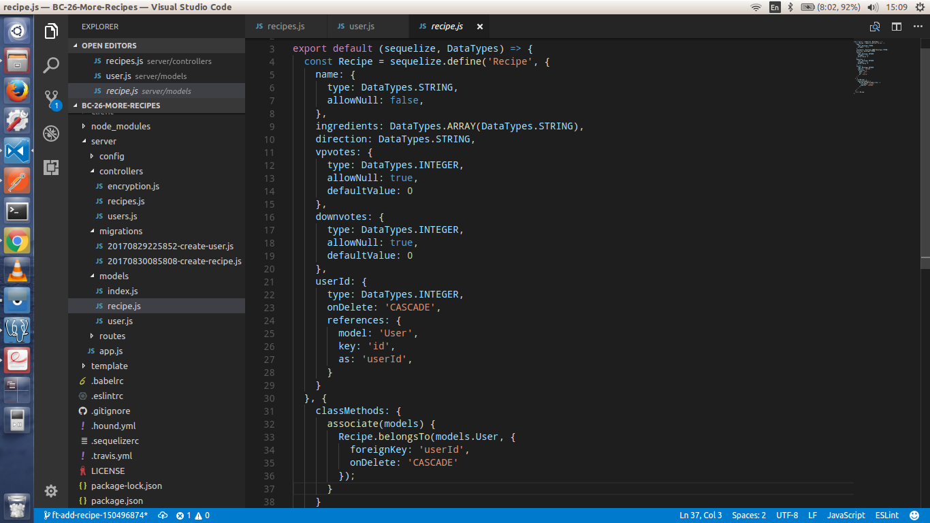Open encryption.js in the file tree

point(133,186)
